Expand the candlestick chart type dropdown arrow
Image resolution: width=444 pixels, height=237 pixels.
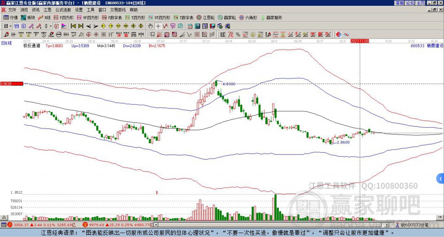51,26
